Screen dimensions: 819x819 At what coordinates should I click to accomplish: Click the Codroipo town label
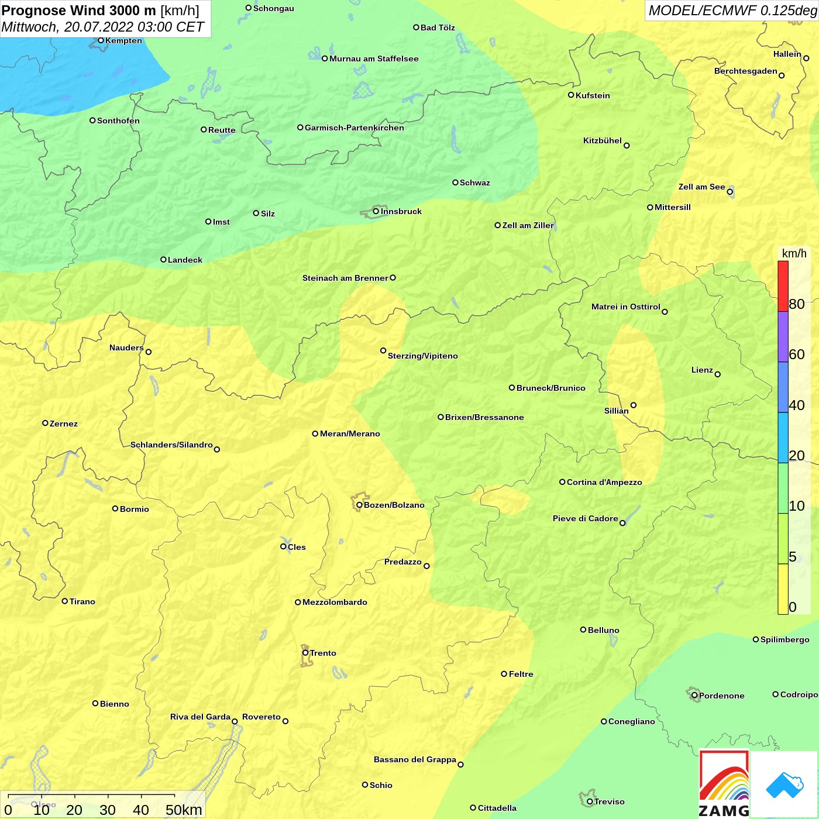click(x=799, y=694)
